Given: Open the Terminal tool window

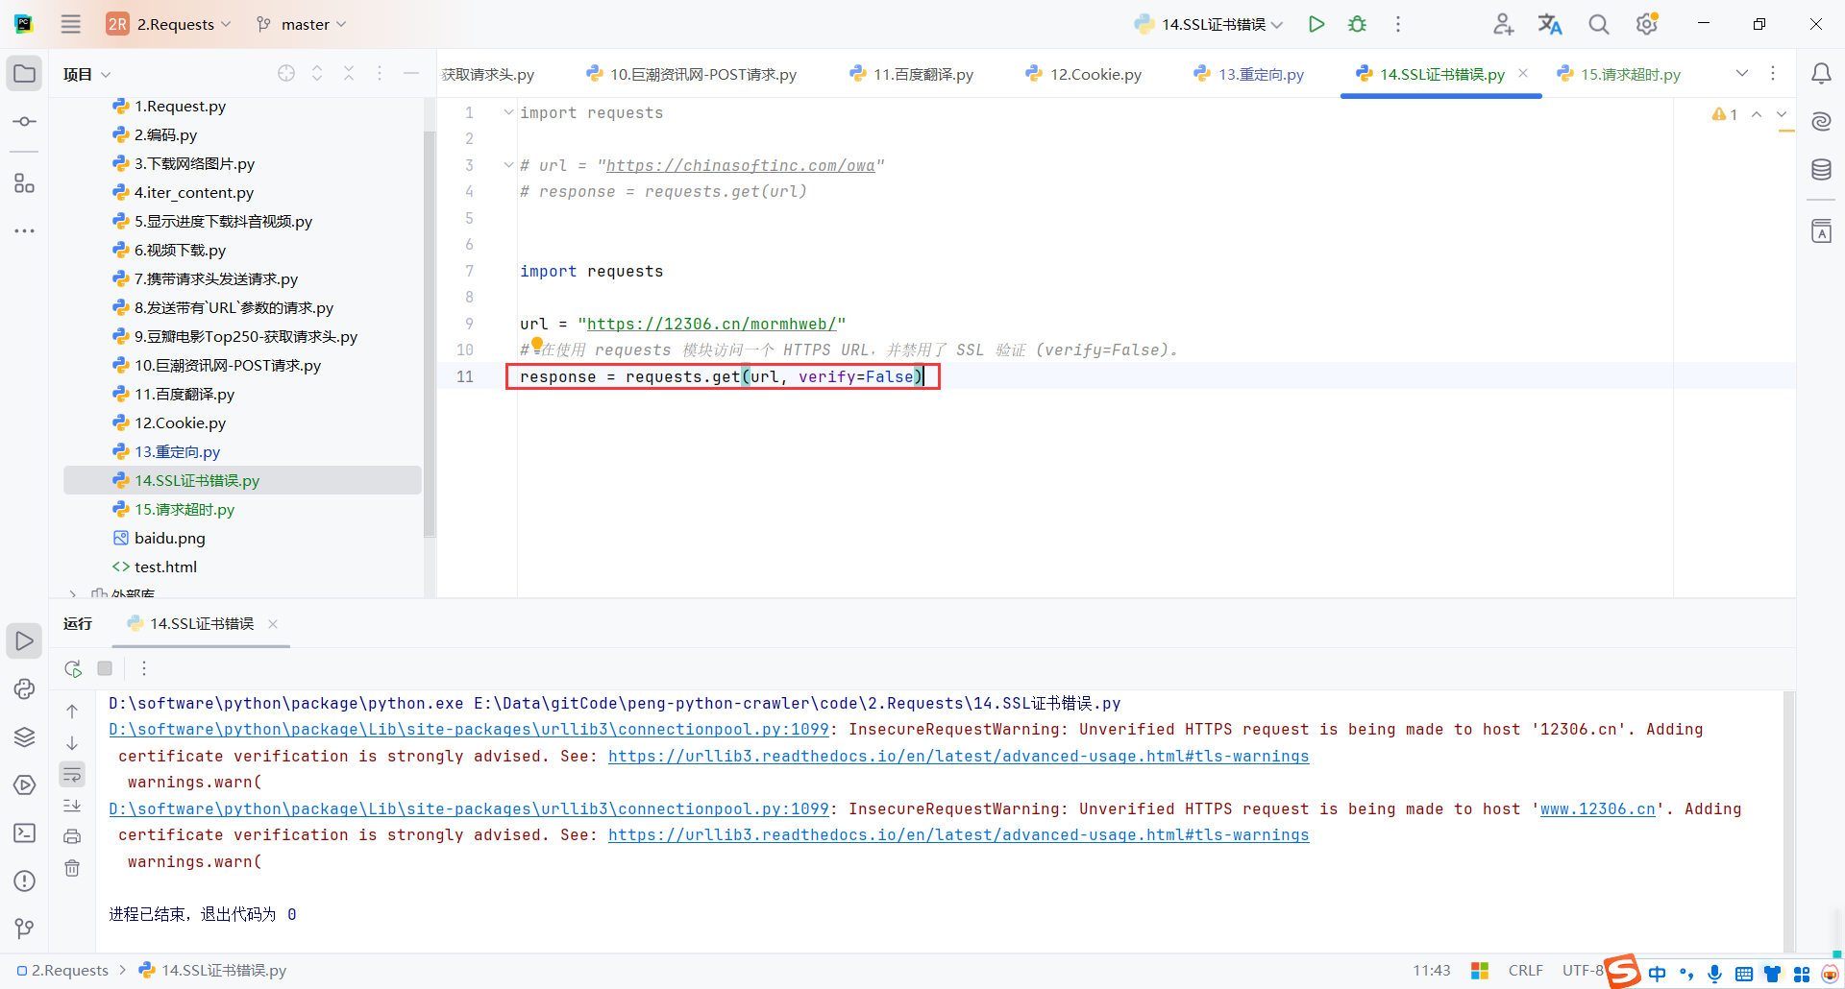Looking at the screenshot, I should tap(24, 832).
